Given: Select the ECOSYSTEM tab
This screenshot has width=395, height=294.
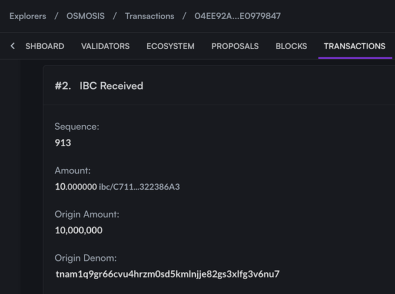Looking at the screenshot, I should pos(170,46).
